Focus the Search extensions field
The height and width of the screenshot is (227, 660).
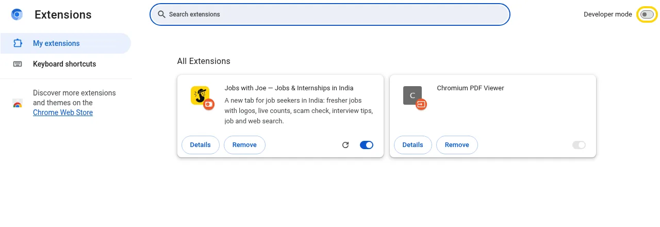(330, 14)
